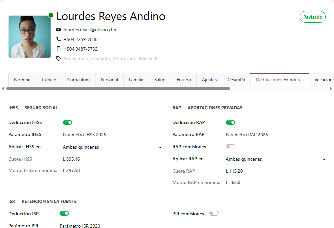Click the green online status dot

51,15
